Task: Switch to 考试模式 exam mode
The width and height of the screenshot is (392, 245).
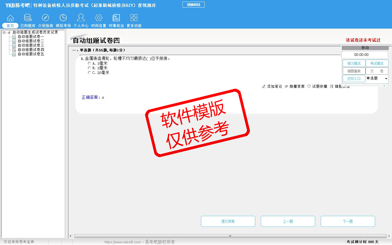Action: (377, 63)
